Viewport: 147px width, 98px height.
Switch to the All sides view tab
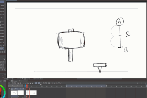click(x=23, y=81)
